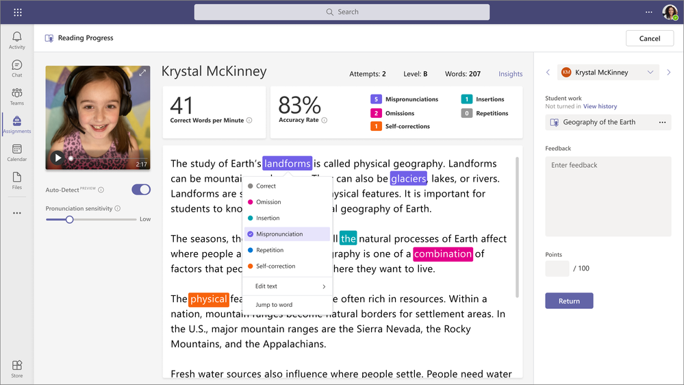
Task: Select the highlighted word landforms
Action: click(287, 164)
